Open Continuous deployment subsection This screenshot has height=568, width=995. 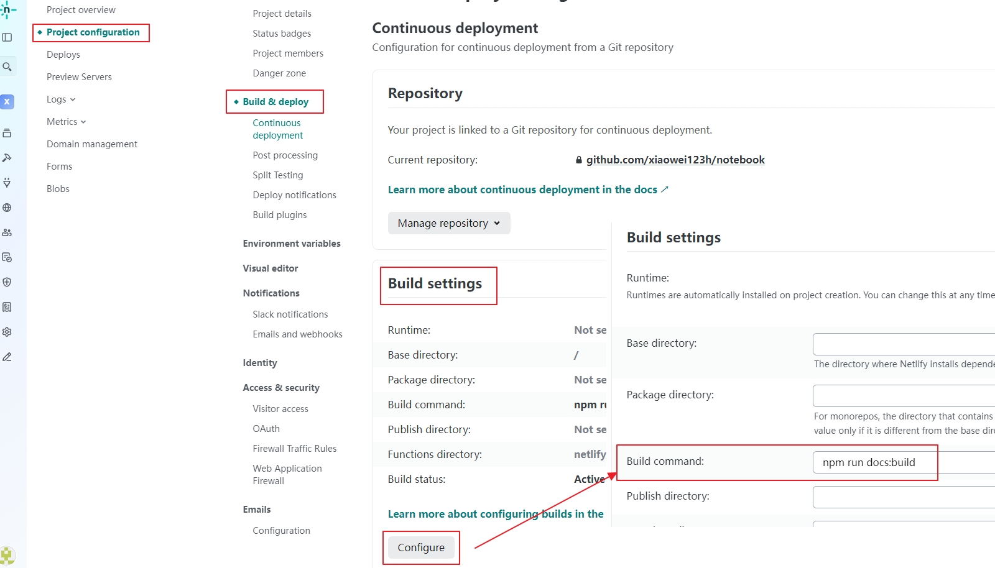(x=278, y=129)
